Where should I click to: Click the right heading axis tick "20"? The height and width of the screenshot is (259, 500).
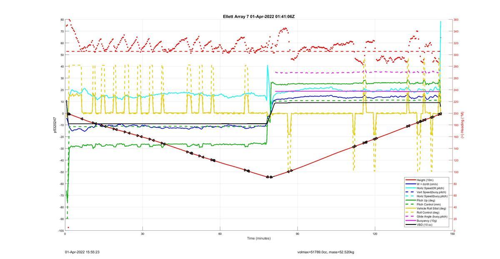[x=455, y=219]
